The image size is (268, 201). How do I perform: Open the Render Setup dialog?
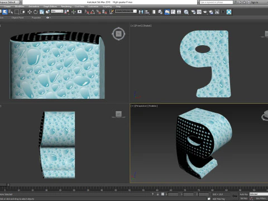(193, 12)
